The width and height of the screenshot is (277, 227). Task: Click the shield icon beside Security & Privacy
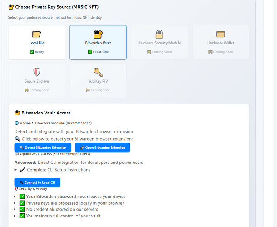point(16,189)
